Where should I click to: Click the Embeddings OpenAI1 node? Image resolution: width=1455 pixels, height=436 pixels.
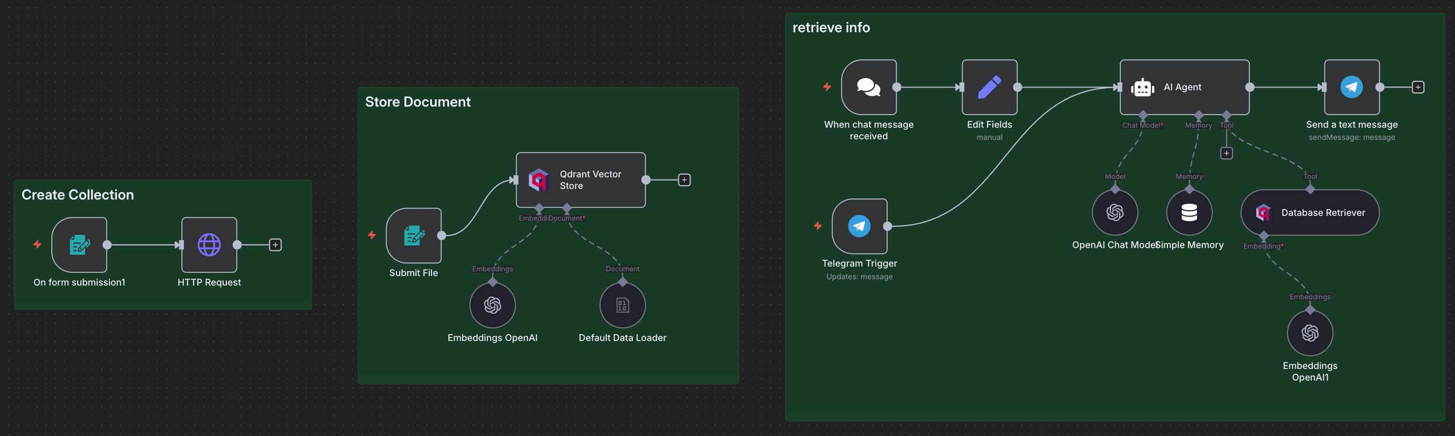click(1310, 333)
